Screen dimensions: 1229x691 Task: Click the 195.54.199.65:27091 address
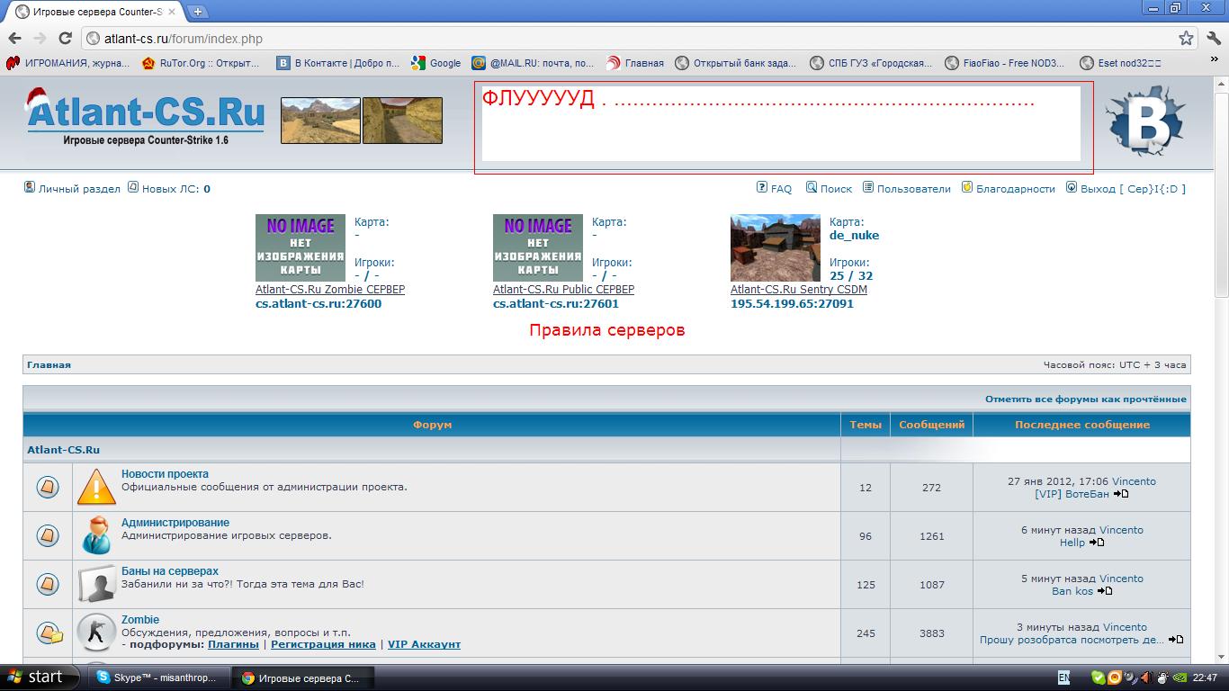click(x=792, y=304)
